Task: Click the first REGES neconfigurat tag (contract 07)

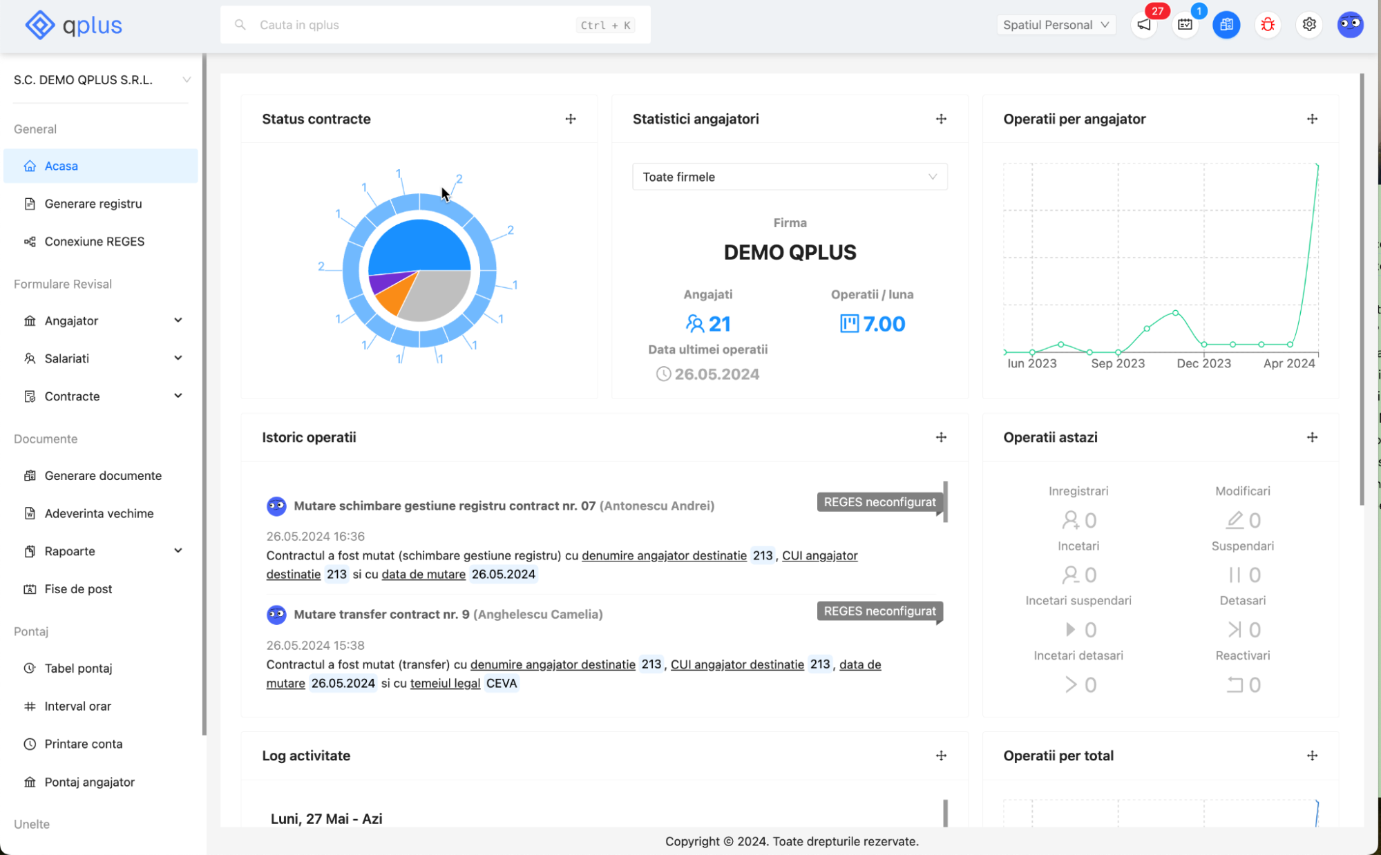Action: click(x=879, y=502)
